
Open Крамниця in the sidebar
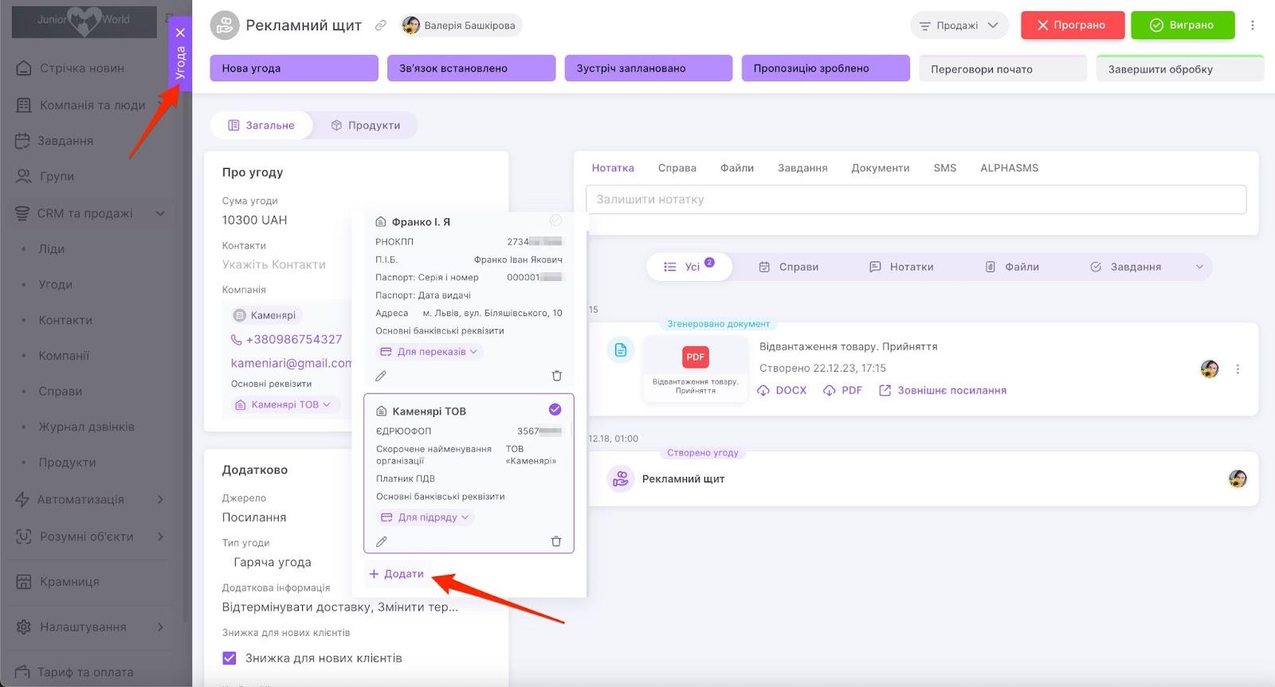point(58,582)
